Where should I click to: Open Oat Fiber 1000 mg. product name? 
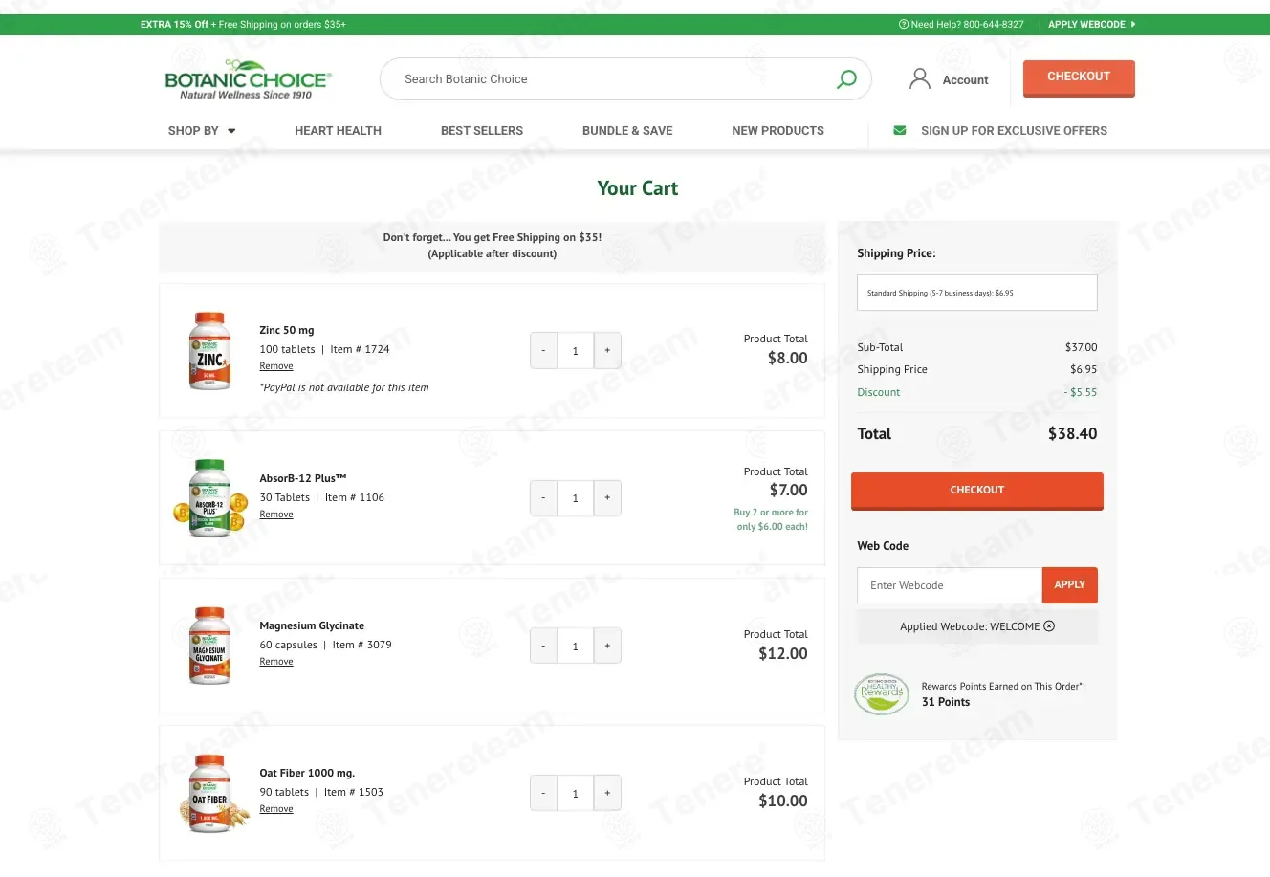click(x=307, y=773)
